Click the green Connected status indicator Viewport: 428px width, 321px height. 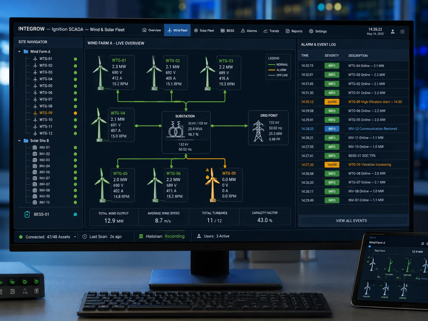(21, 237)
